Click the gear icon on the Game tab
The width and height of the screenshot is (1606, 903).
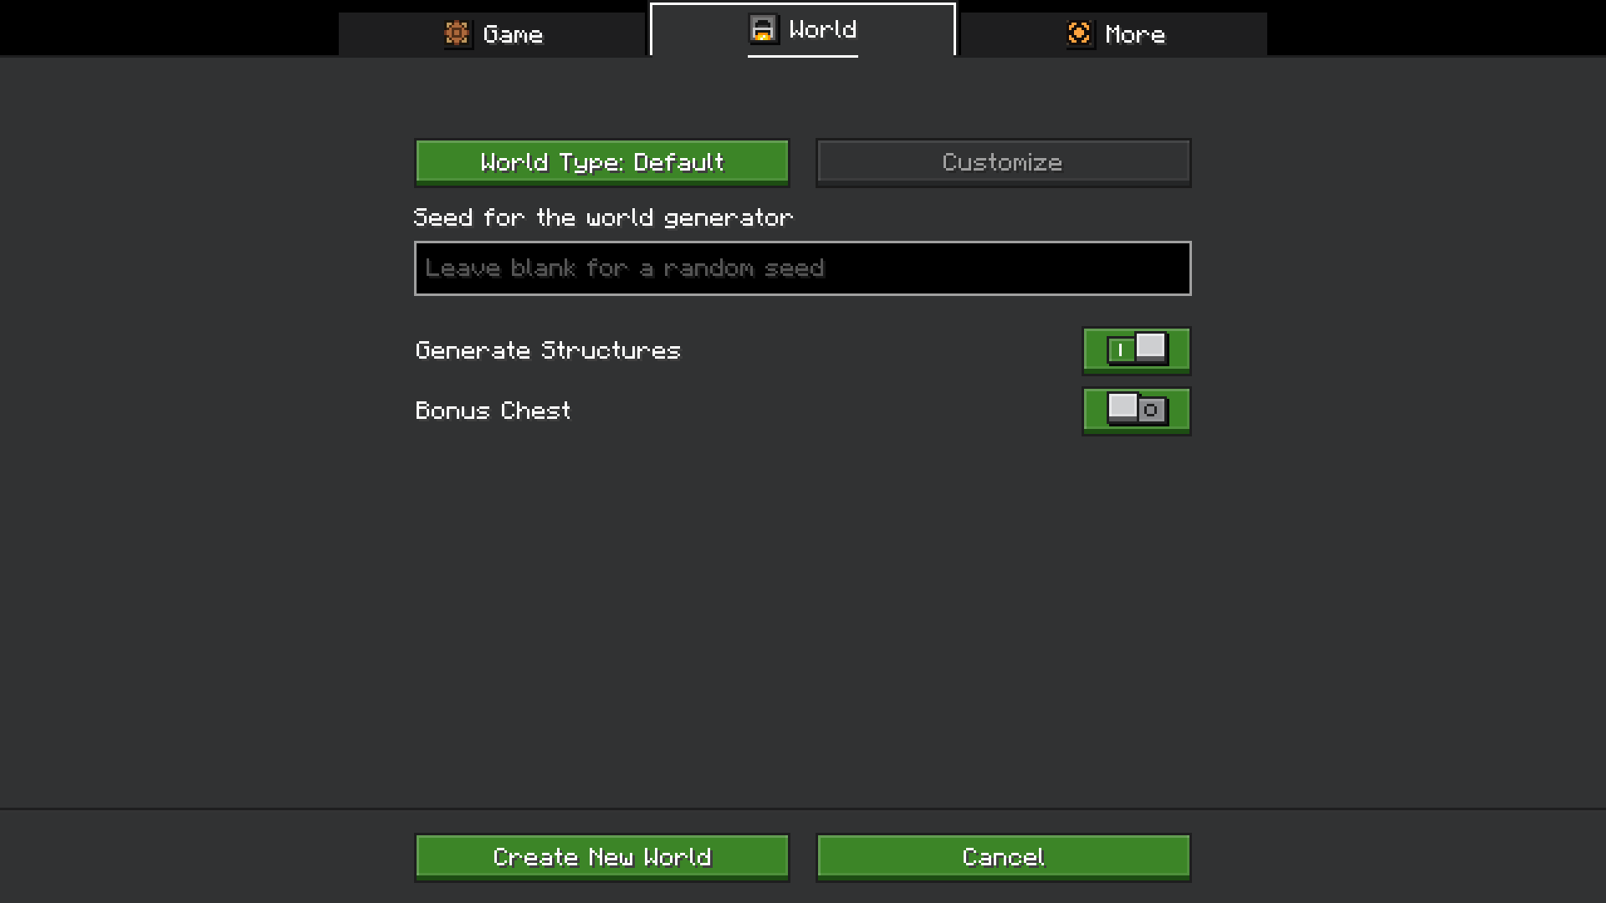458,34
